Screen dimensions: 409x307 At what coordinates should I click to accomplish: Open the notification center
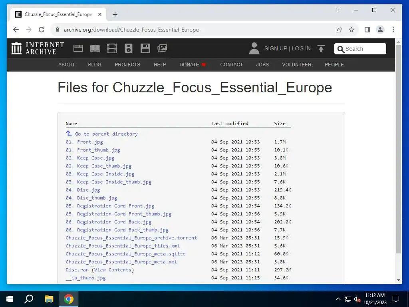coord(396,299)
